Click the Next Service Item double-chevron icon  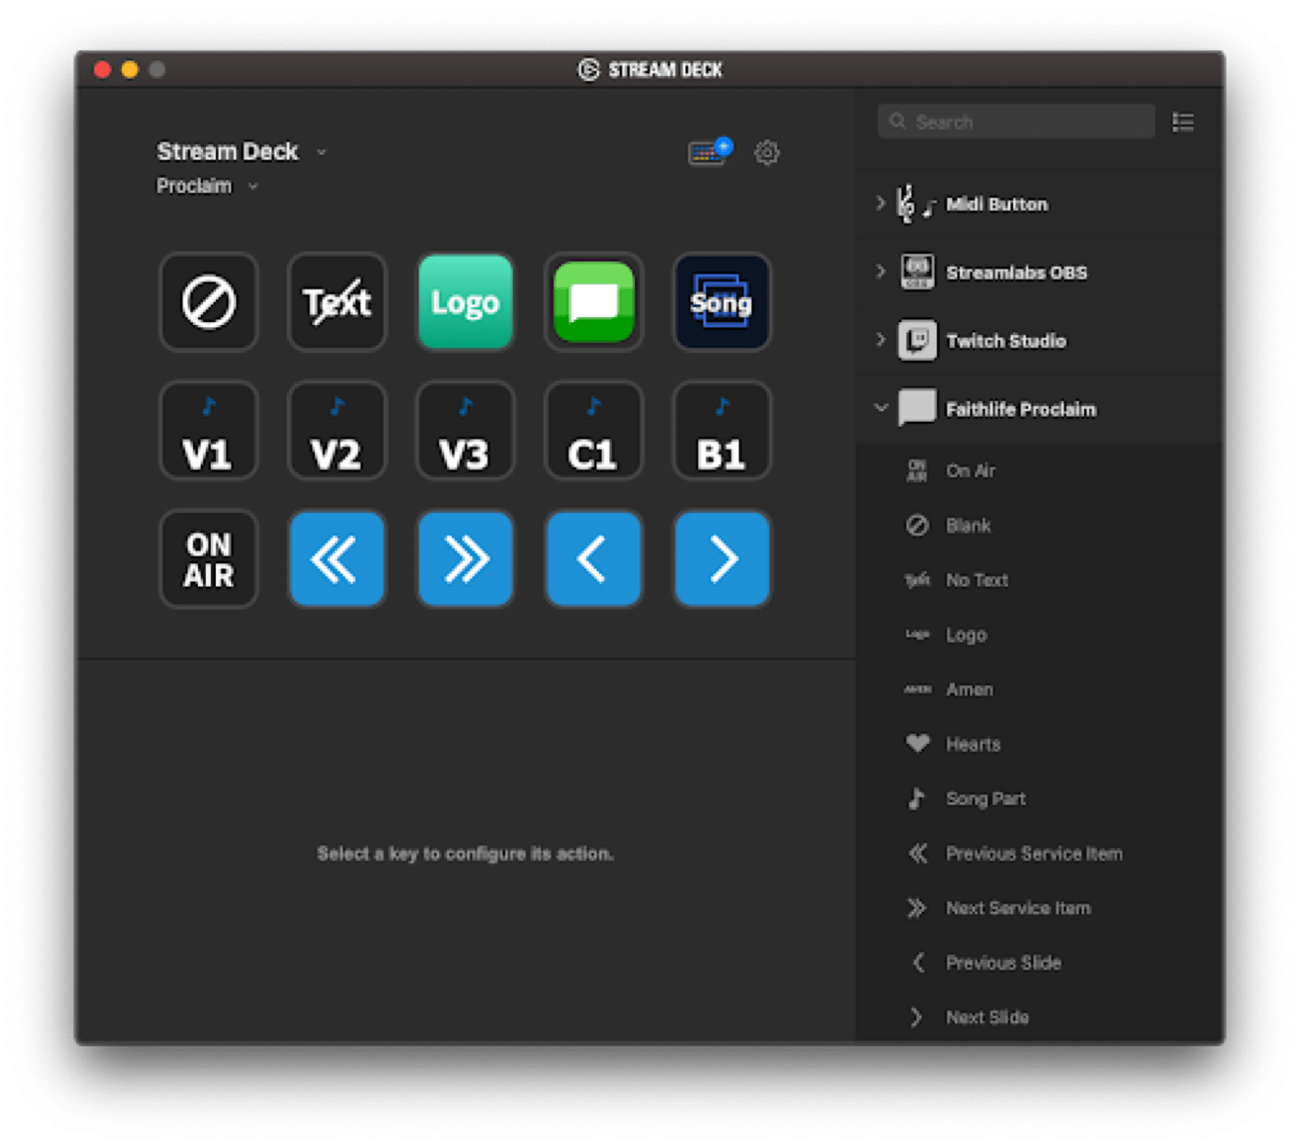[x=916, y=908]
